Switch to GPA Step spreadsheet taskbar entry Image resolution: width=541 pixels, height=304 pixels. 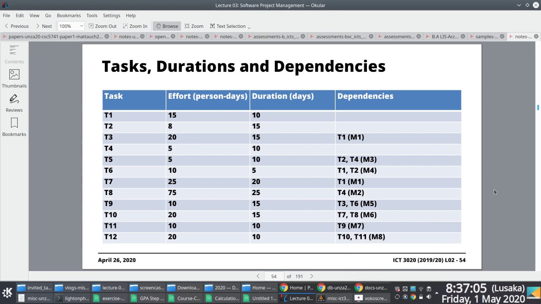pyautogui.click(x=147, y=298)
